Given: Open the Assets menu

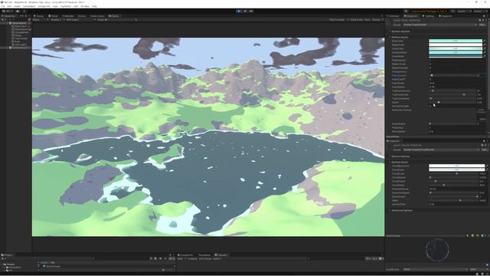Looking at the screenshot, I should coord(17,6).
